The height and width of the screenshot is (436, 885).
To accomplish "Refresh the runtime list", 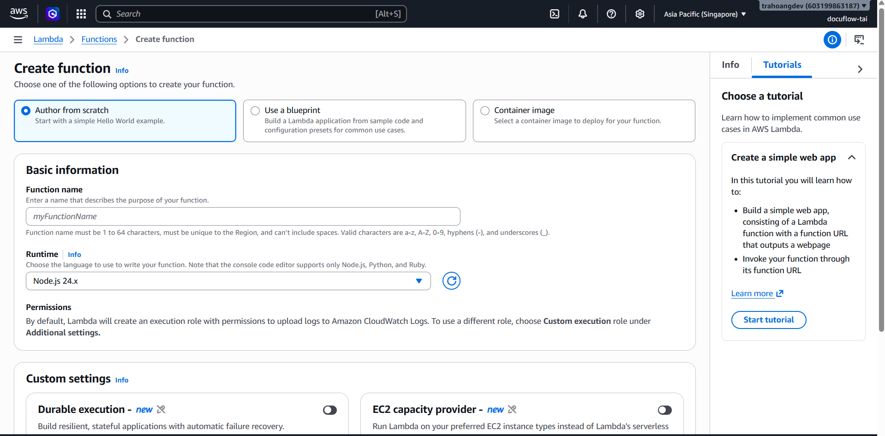I will (x=451, y=281).
